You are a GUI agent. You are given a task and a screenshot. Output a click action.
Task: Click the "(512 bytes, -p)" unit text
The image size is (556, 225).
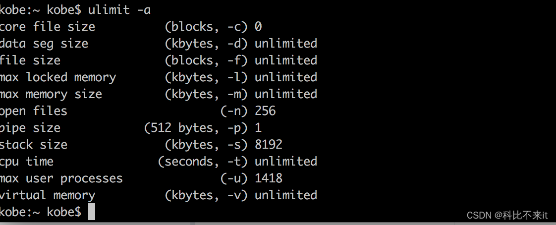pyautogui.click(x=196, y=128)
